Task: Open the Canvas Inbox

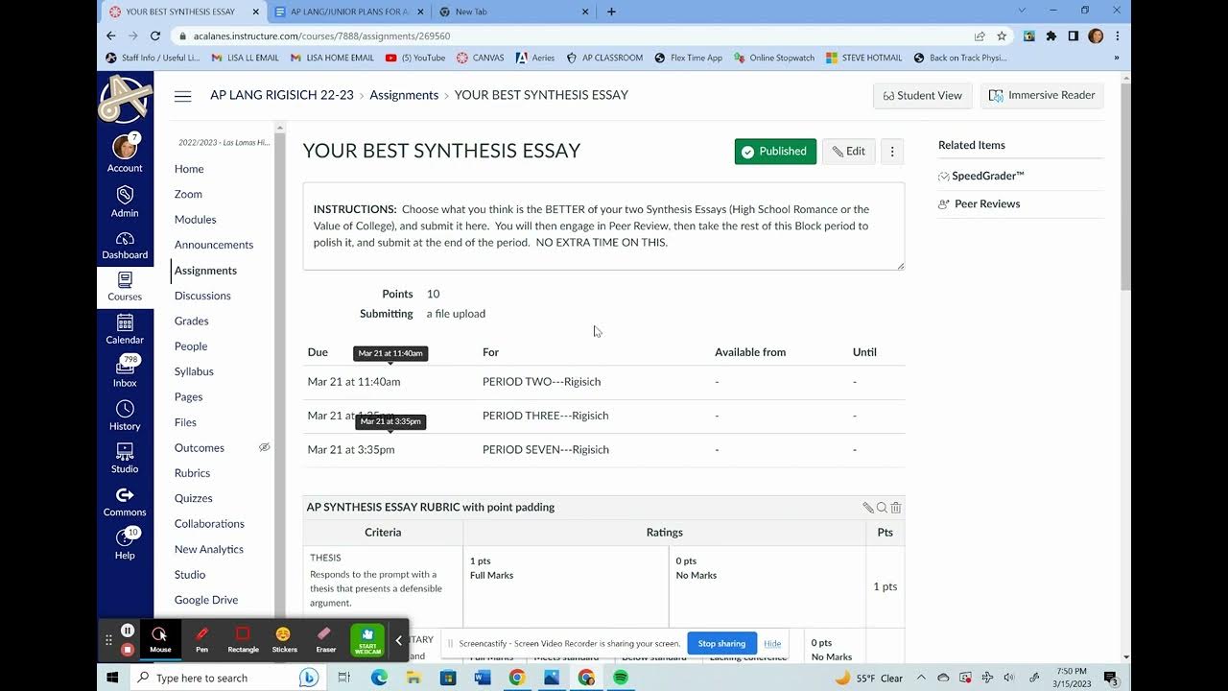Action: pos(125,371)
